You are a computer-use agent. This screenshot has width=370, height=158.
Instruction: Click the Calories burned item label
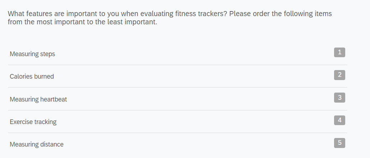coord(32,76)
